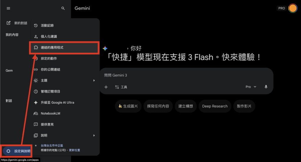The image size is (301, 162).
Task: Click the 更新位置 link
Action: (x=74, y=150)
